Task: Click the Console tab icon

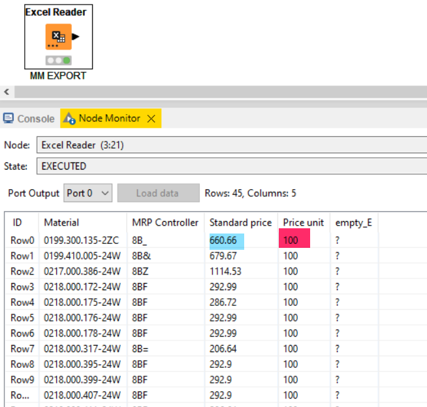Action: [x=8, y=119]
